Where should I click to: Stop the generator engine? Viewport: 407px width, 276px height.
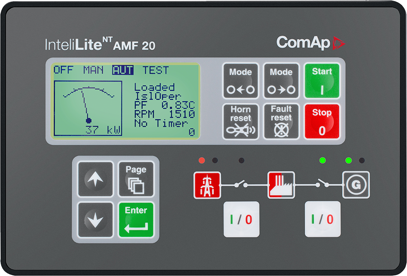pyautogui.click(x=321, y=121)
